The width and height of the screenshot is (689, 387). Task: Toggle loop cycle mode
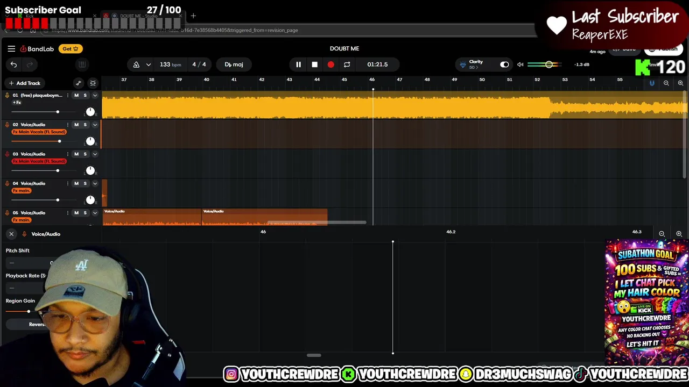347,64
